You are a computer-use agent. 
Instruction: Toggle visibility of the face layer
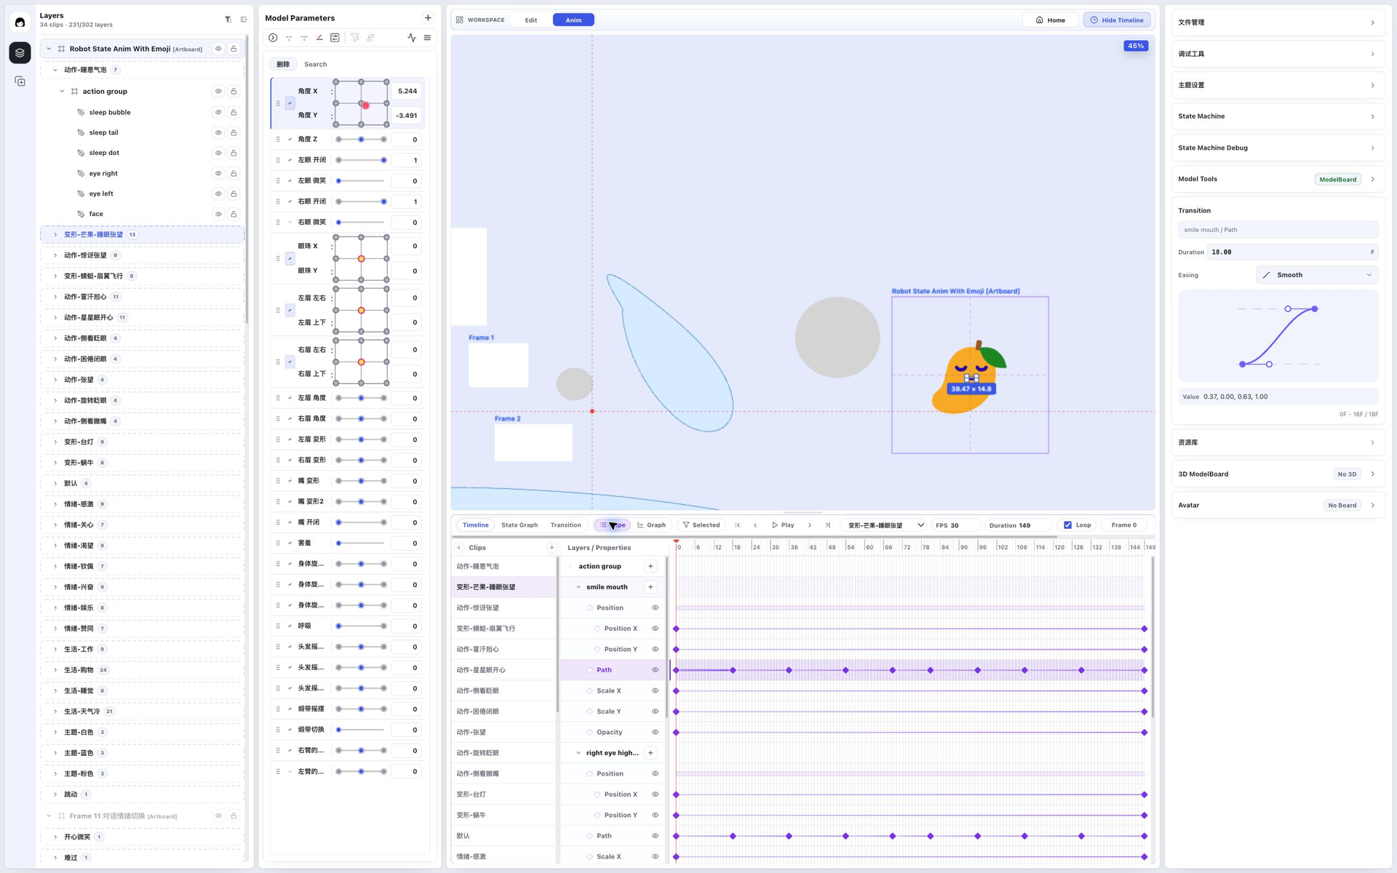pos(218,215)
